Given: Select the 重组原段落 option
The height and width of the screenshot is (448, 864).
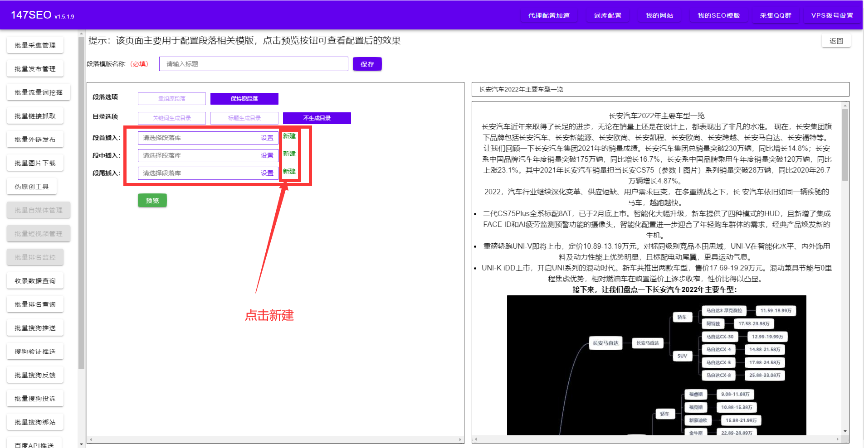Looking at the screenshot, I should [172, 98].
